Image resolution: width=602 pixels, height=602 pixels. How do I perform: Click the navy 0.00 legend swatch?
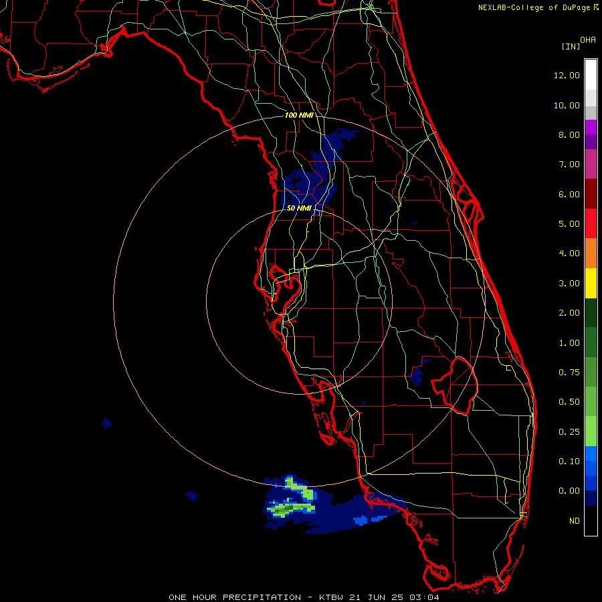[x=591, y=498]
